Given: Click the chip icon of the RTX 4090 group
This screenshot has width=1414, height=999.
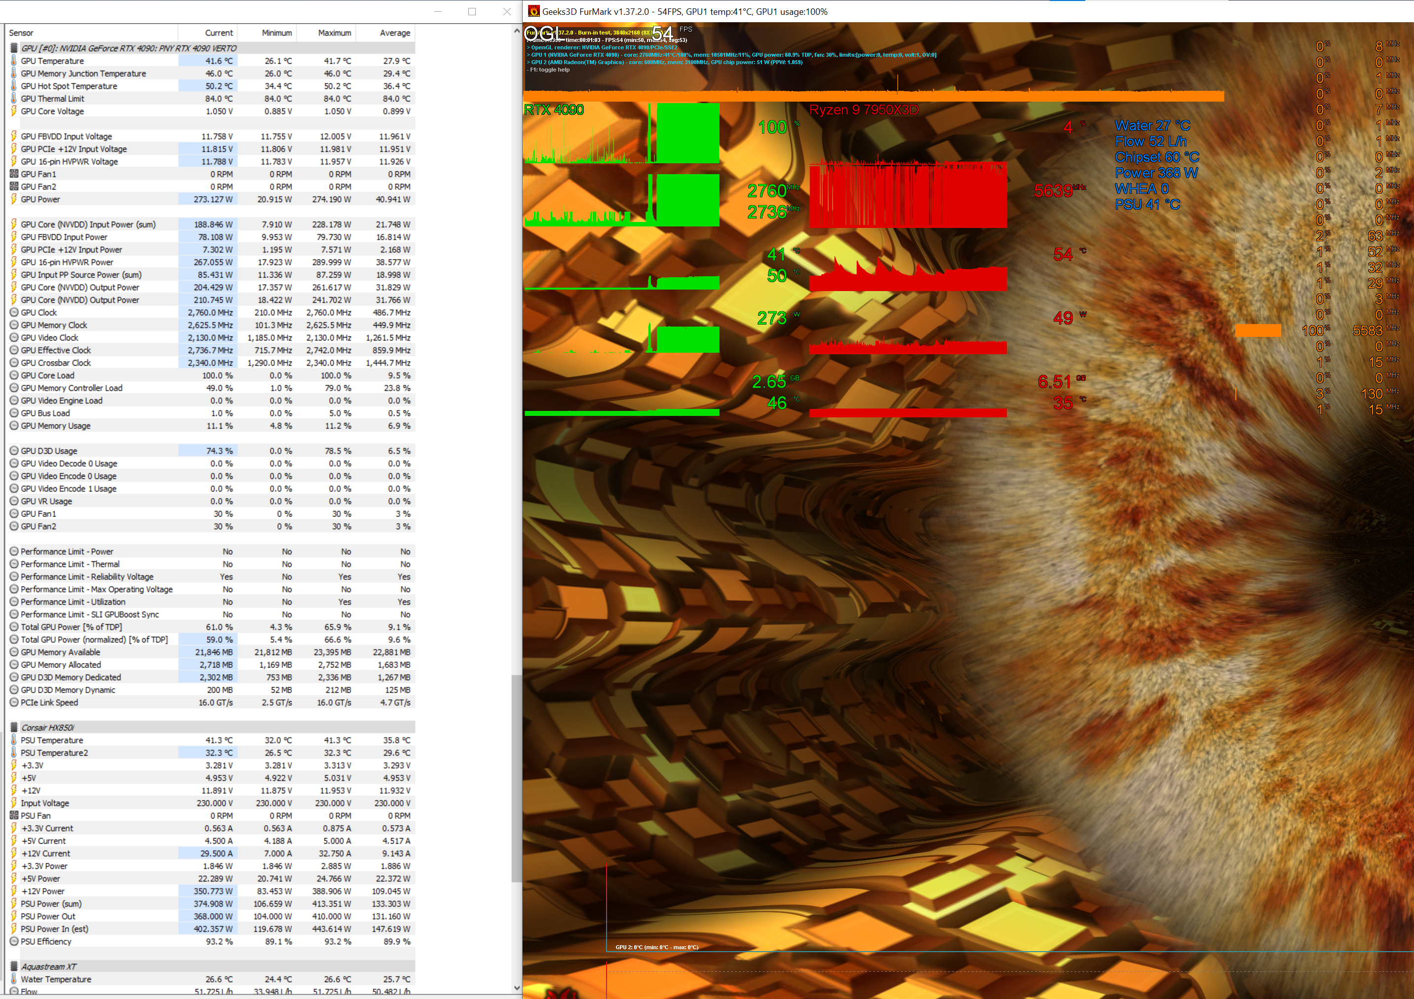Looking at the screenshot, I should [13, 48].
